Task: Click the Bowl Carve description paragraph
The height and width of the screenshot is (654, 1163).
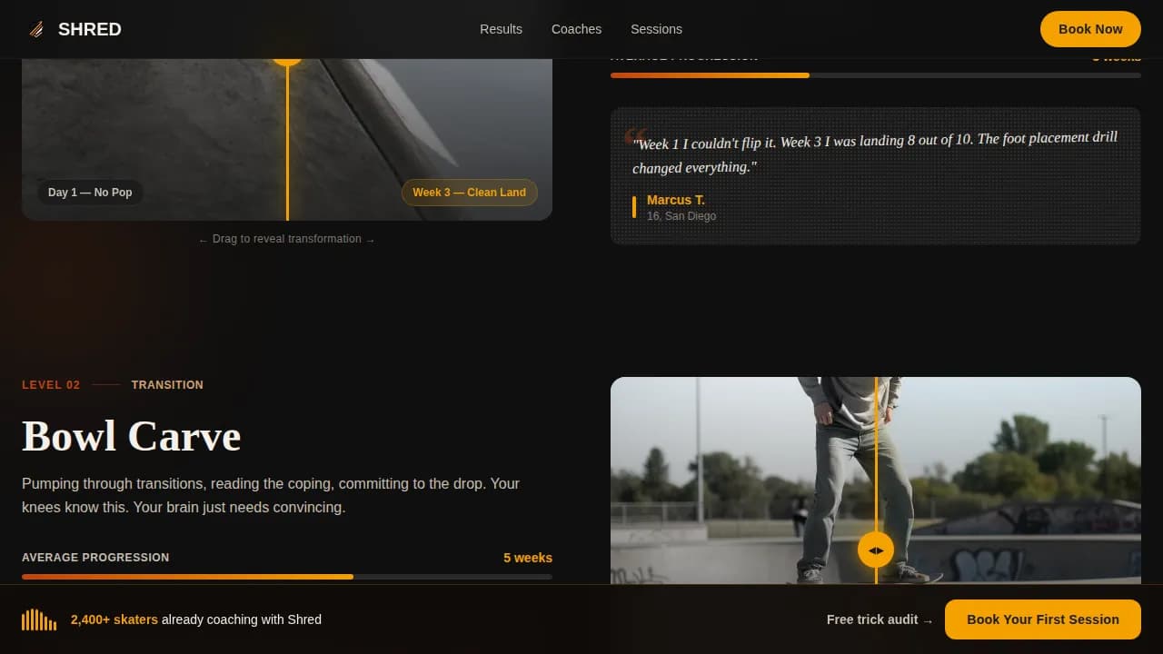Action: (x=273, y=495)
